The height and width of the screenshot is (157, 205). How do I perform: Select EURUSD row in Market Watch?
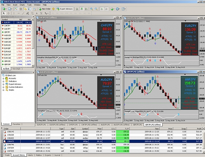click(x=16, y=45)
